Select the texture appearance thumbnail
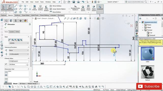Viewport: 163px width, 91px height. pos(147,72)
